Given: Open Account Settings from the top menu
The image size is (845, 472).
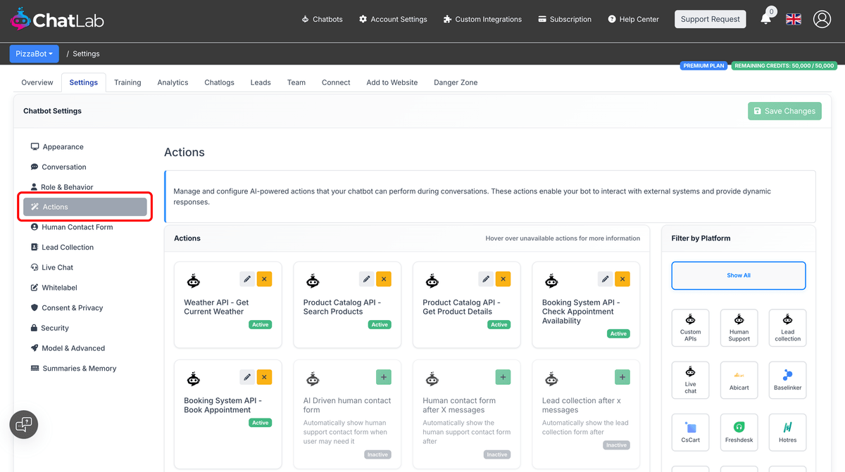Looking at the screenshot, I should pyautogui.click(x=393, y=19).
